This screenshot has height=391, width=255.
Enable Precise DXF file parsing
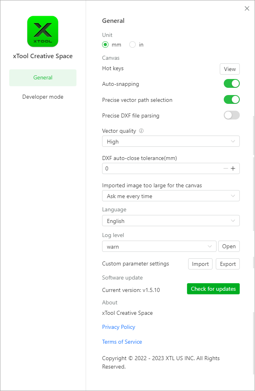(x=231, y=115)
